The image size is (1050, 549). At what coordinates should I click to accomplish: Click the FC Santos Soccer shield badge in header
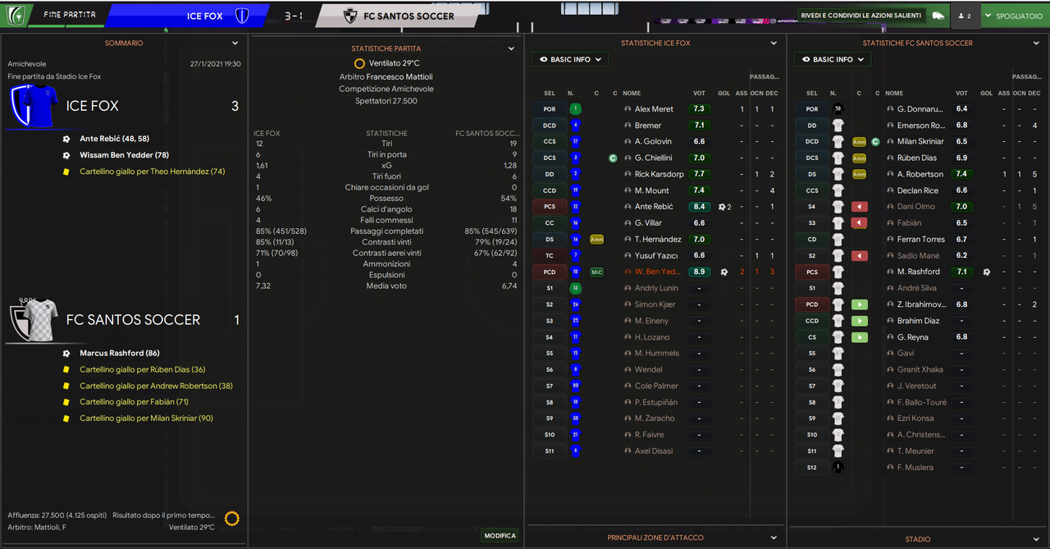349,16
